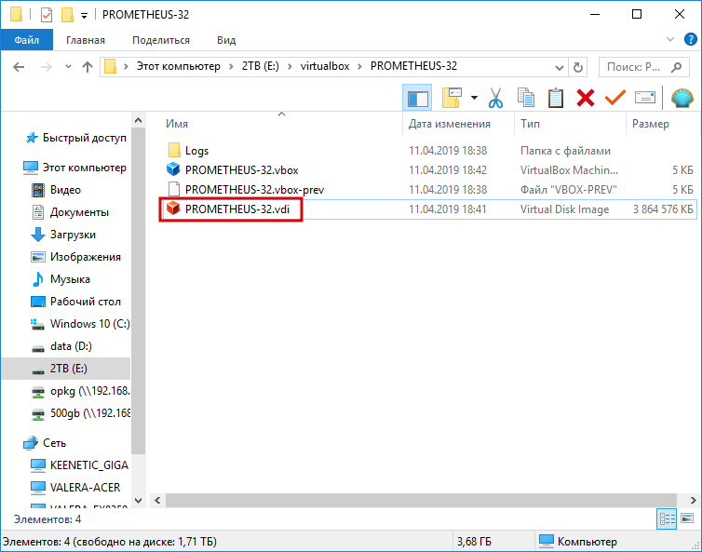Expand the ribbon with the chevron
Image resolution: width=702 pixels, height=552 pixels.
(x=669, y=39)
